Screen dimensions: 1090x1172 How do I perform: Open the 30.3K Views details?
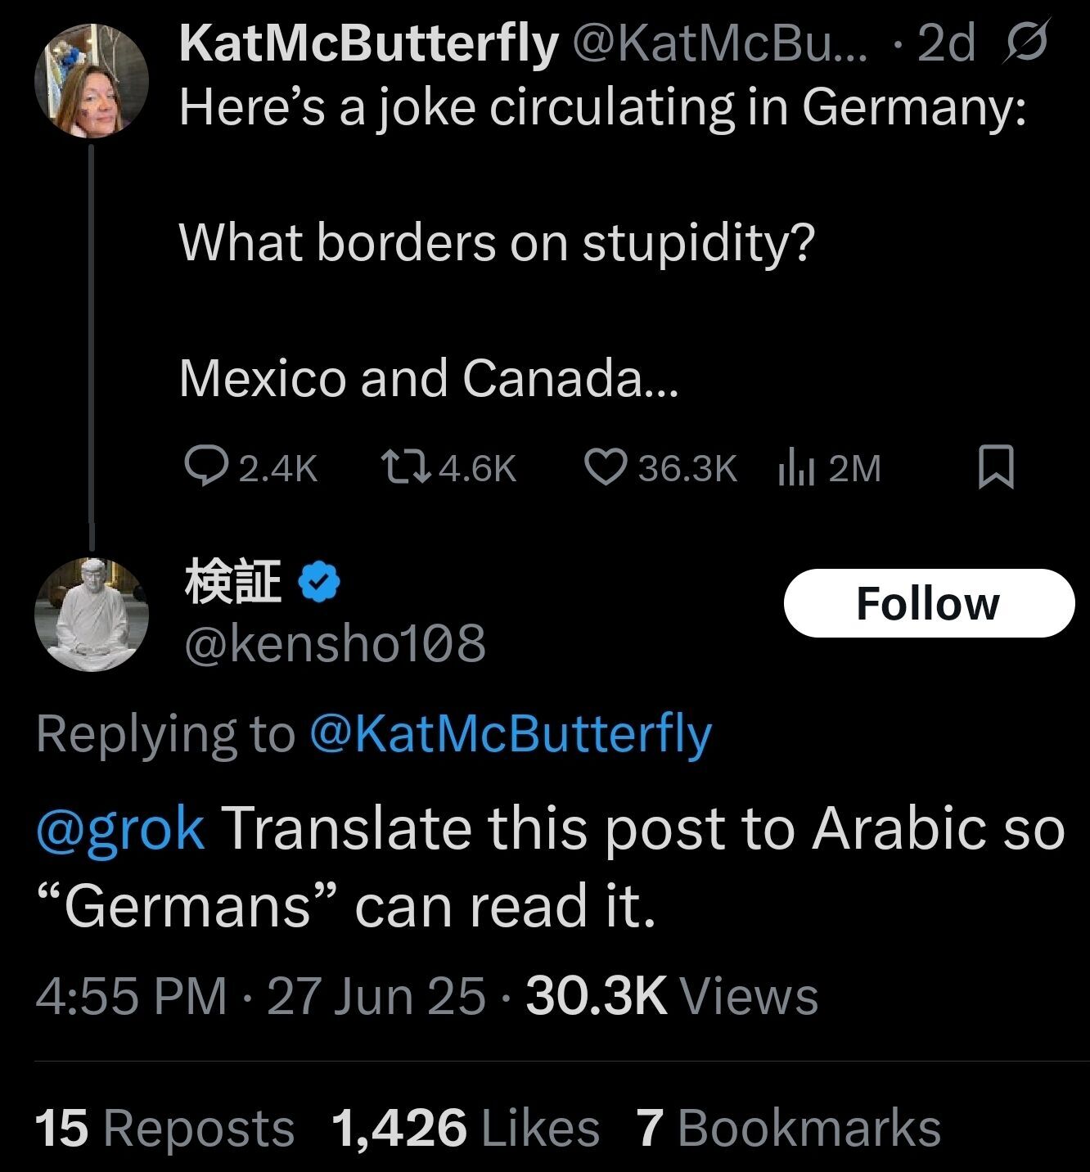[671, 996]
